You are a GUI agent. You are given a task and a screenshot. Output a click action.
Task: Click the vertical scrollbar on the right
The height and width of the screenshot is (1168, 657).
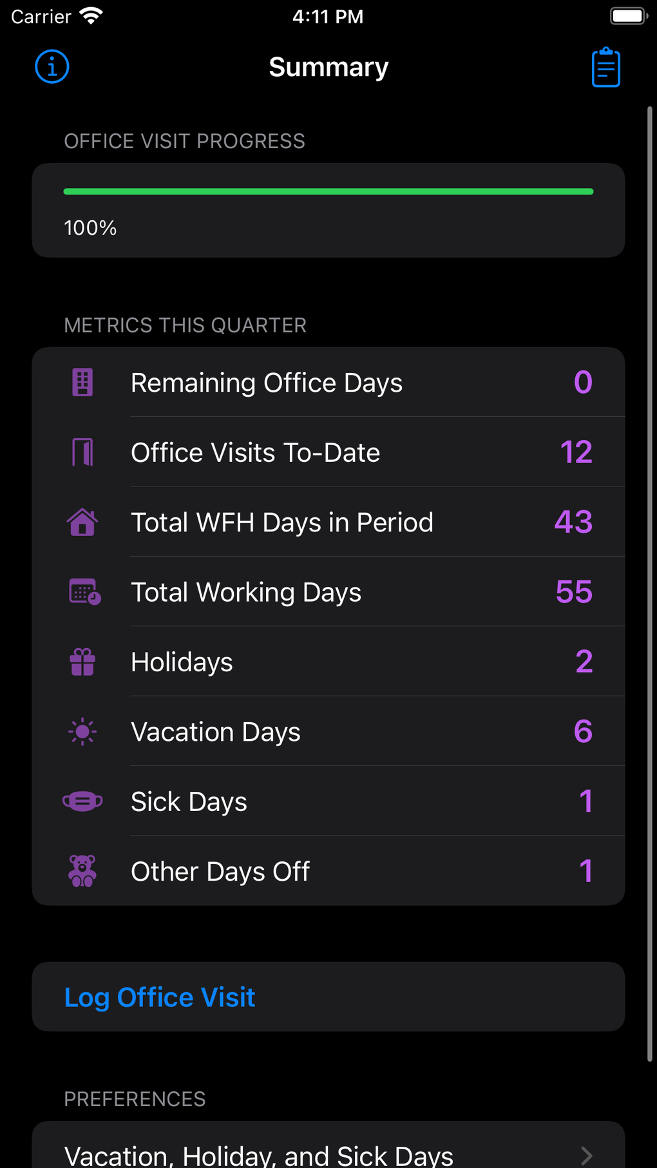[x=650, y=580]
